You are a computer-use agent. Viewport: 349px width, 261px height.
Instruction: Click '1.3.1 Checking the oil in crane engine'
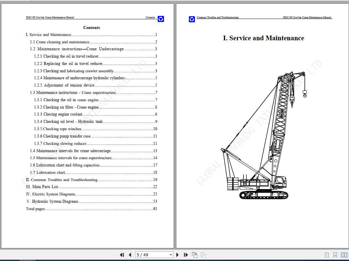coord(95,100)
